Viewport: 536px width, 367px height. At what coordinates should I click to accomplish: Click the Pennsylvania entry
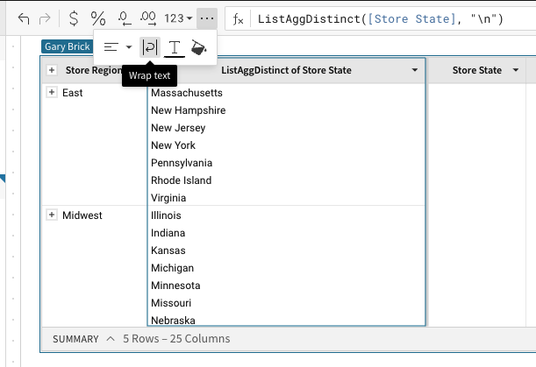tap(182, 163)
